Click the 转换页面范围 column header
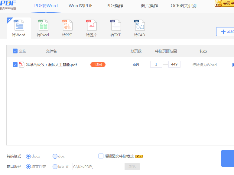The height and width of the screenshot is (175, 234). click(166, 51)
